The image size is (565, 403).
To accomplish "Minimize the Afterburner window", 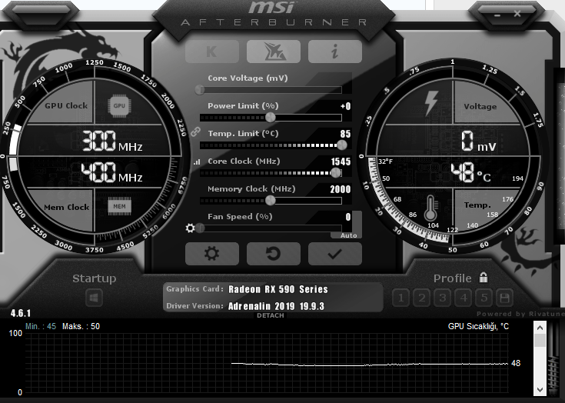I will (x=497, y=15).
